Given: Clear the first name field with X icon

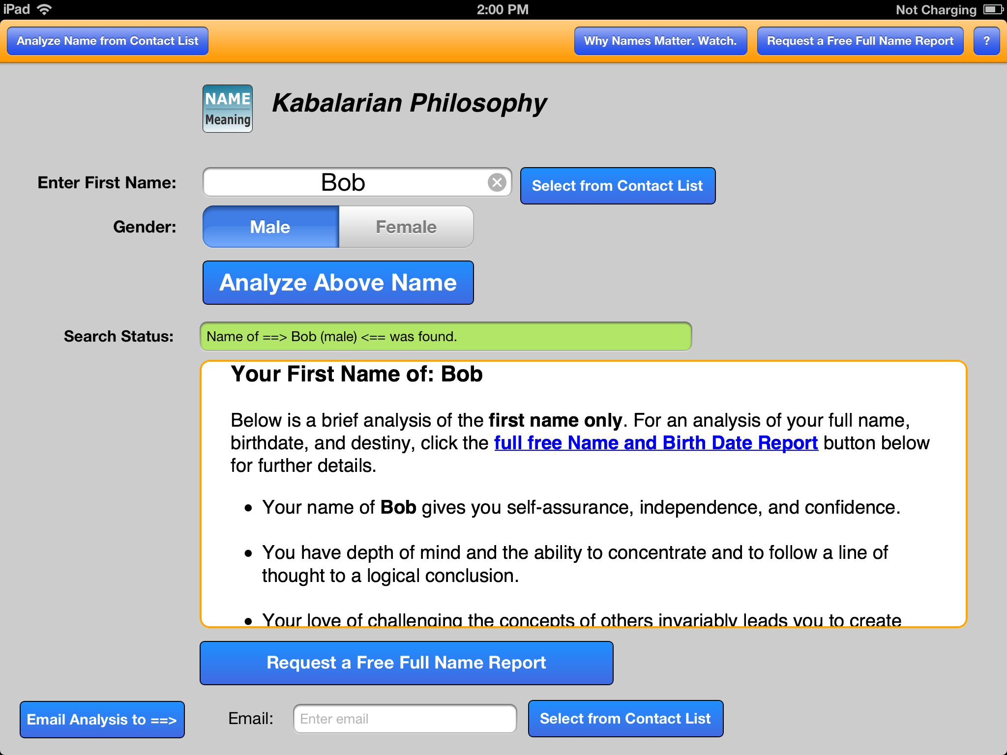Looking at the screenshot, I should pyautogui.click(x=497, y=182).
